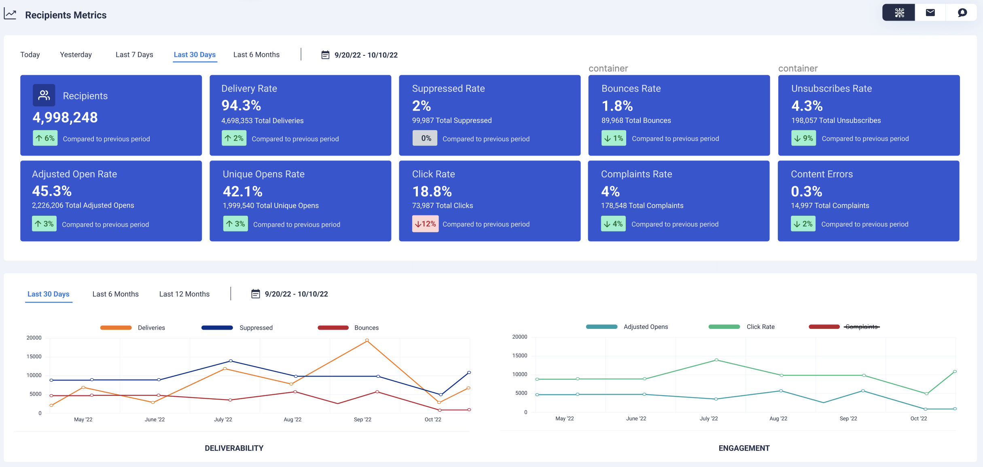Open the Adjusted Open Rate card

point(111,201)
